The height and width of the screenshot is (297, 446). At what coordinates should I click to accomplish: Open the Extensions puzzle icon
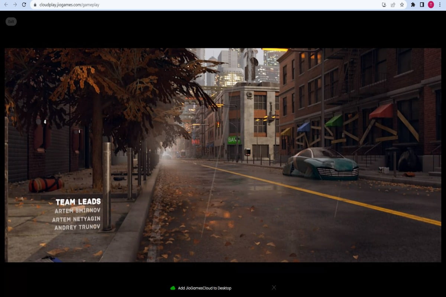(413, 5)
